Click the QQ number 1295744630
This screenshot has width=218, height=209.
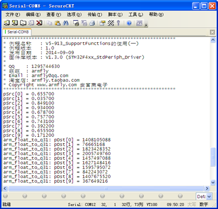coord(45,66)
